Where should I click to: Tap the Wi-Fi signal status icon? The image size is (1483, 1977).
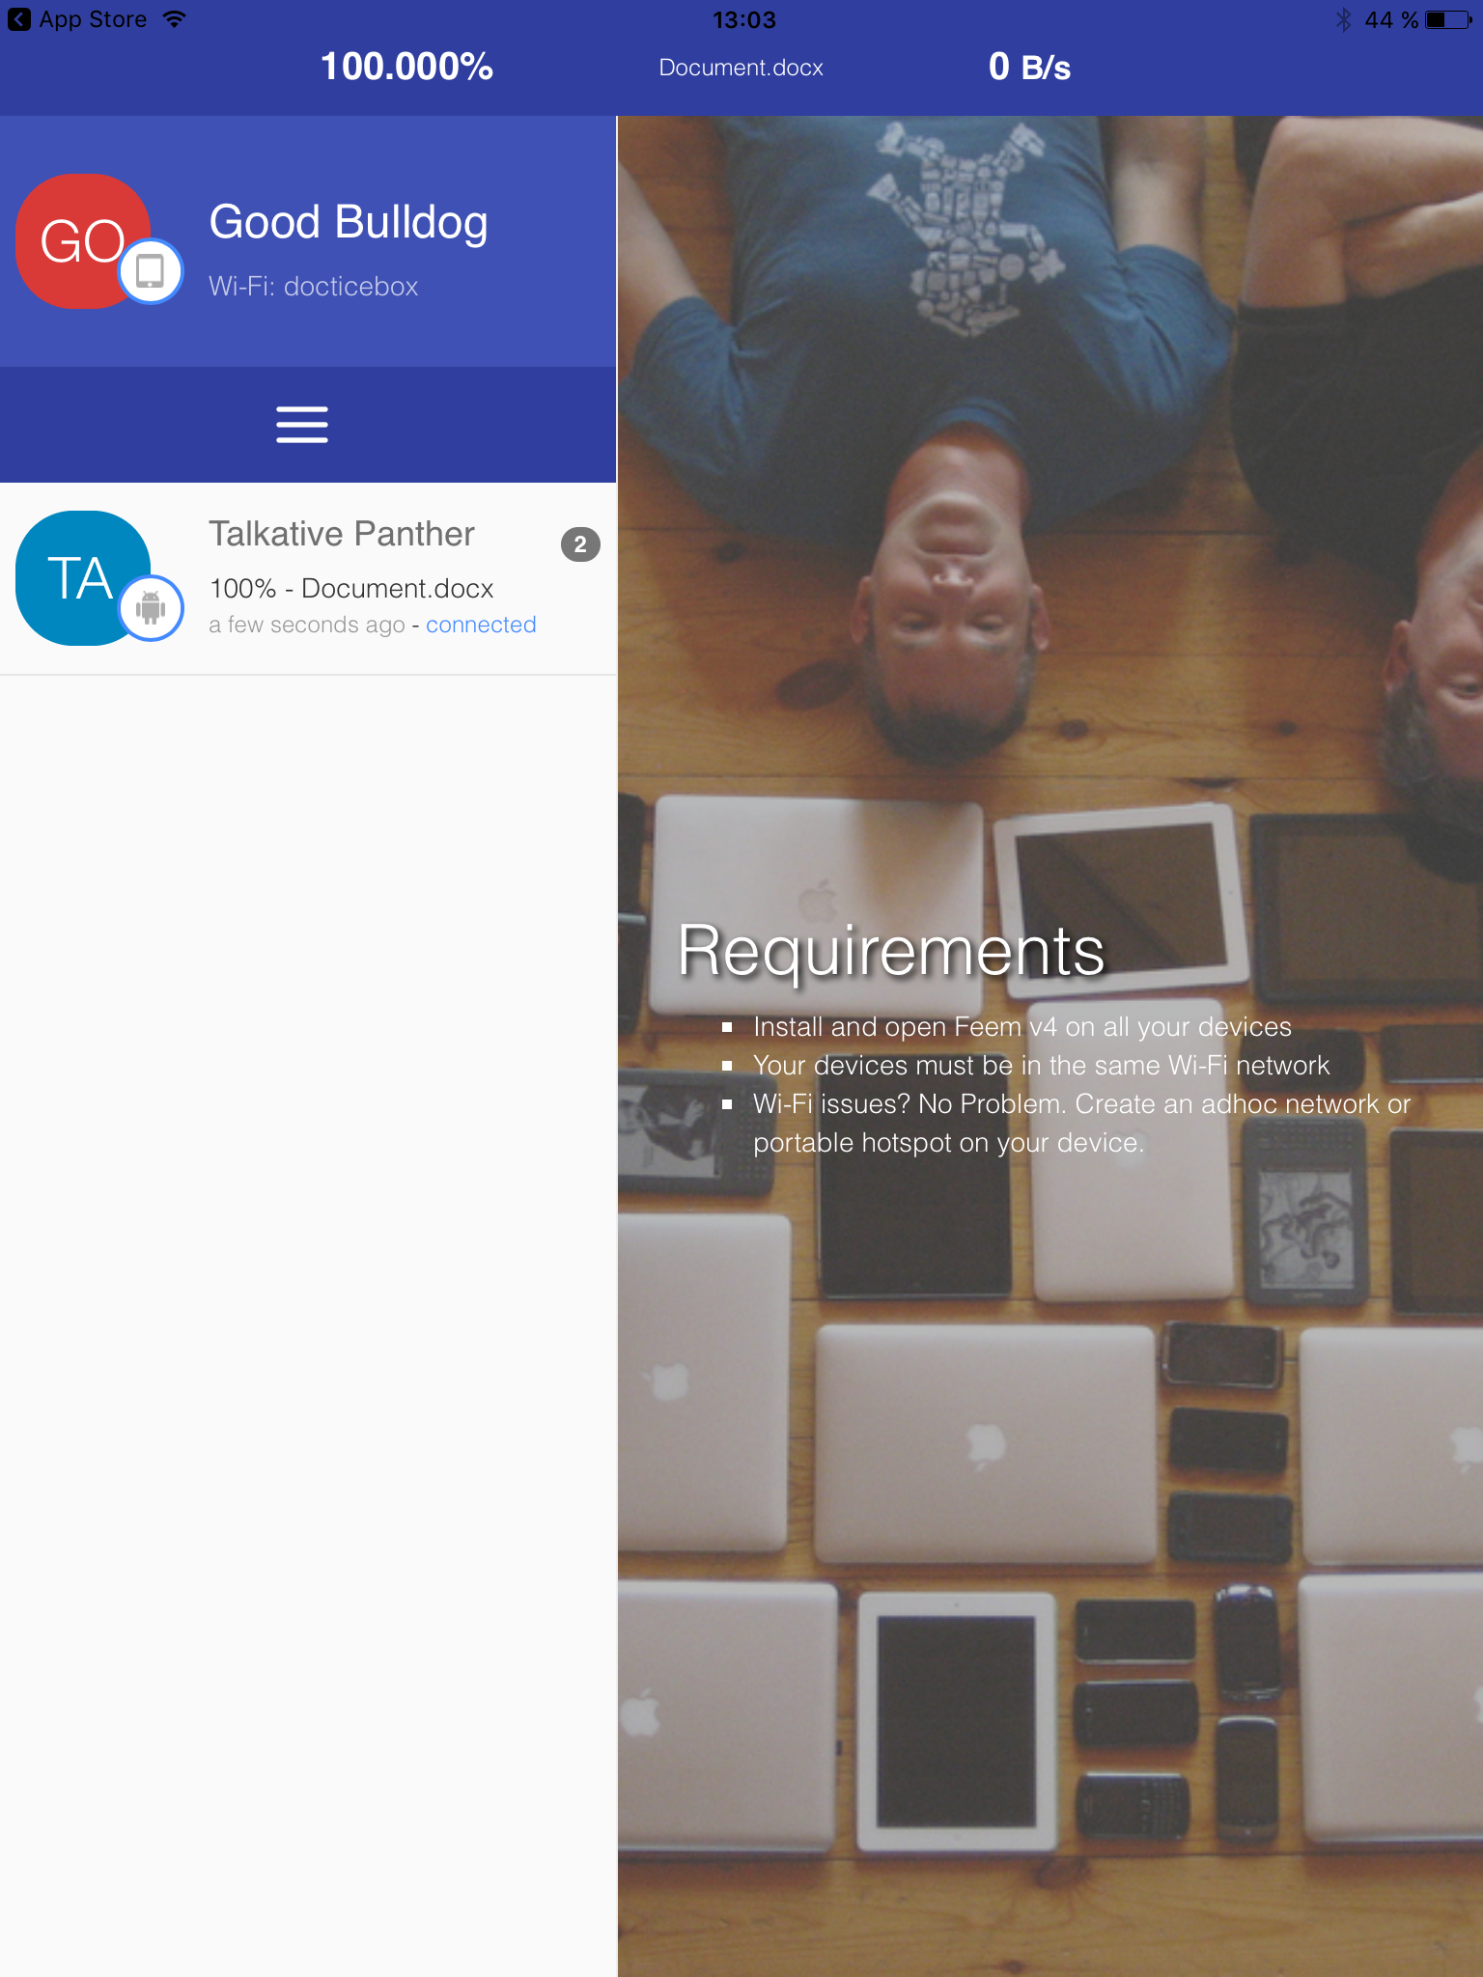point(175,19)
